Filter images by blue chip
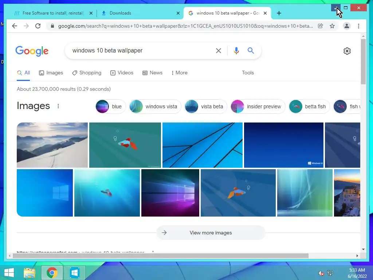The width and height of the screenshot is (373, 280). point(110,106)
